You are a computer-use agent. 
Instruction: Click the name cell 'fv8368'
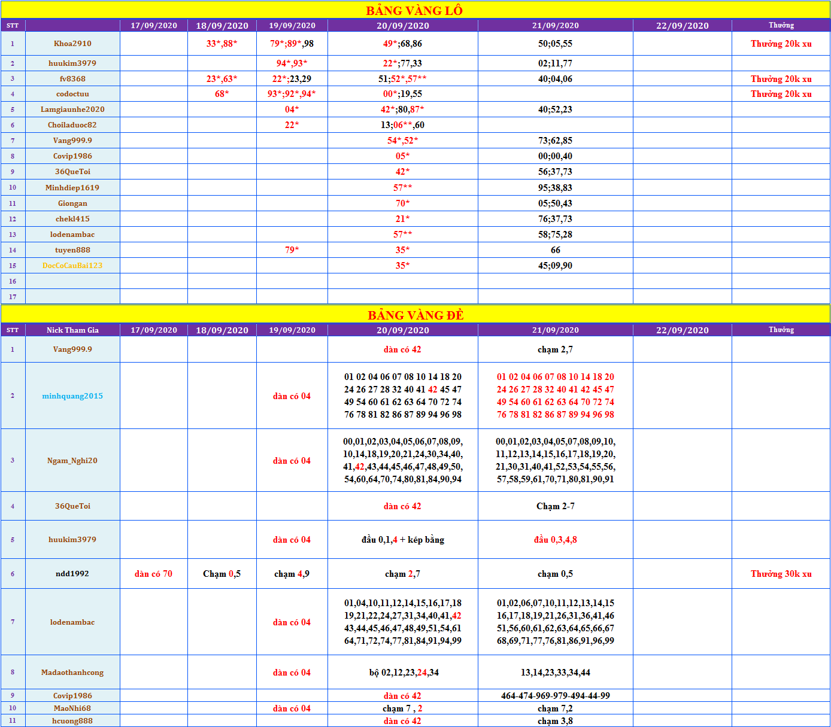pyautogui.click(x=72, y=79)
